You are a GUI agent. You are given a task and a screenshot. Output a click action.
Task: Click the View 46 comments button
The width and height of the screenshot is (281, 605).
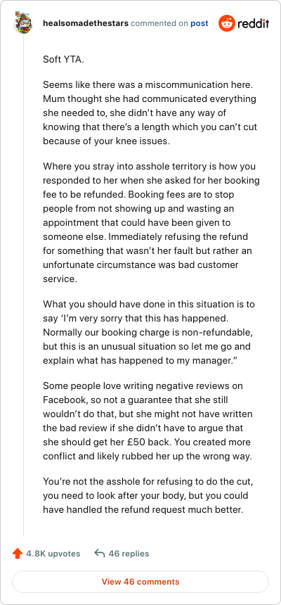click(x=140, y=582)
